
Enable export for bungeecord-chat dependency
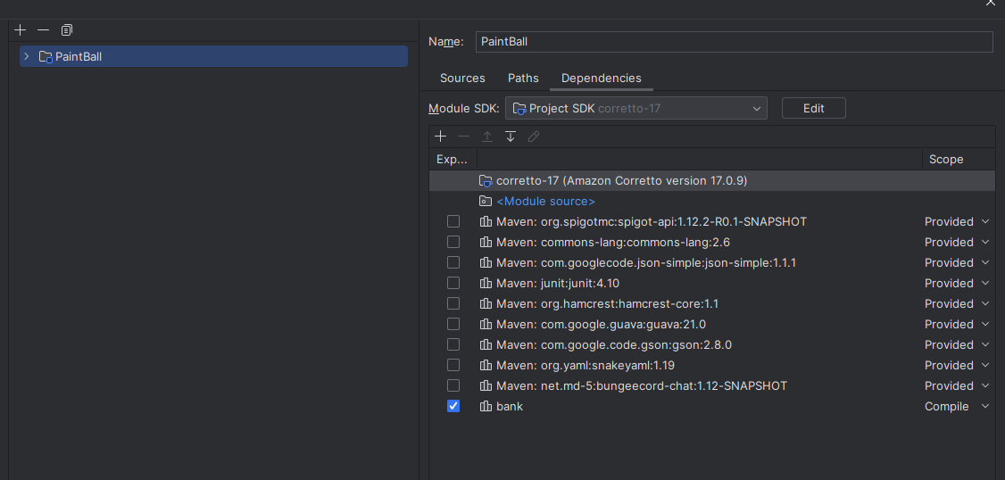tap(453, 385)
